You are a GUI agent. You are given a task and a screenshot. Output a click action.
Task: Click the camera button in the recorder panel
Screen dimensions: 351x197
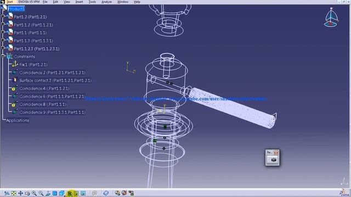click(x=272, y=160)
